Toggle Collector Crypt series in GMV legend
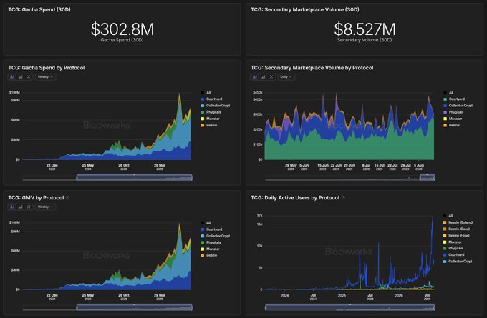Viewport: 487px width, 318px height. [216, 236]
